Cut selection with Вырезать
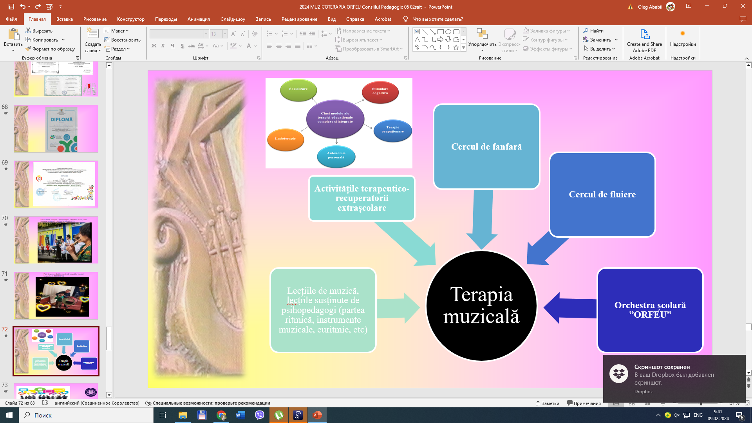Viewport: 752px width, 423px height. pos(39,31)
